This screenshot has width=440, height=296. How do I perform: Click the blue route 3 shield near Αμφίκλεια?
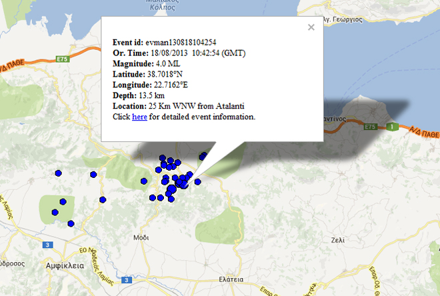coord(47,245)
